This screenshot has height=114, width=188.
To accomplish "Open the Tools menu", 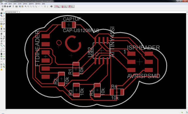I will pos(20,4).
